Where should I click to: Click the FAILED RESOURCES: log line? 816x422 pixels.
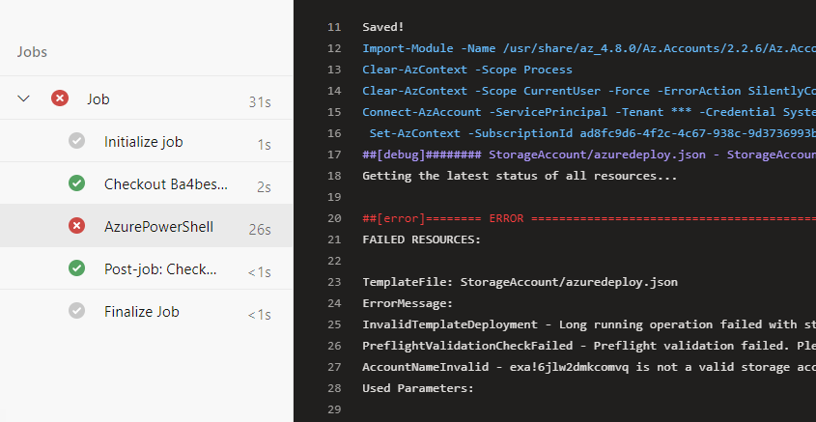pyautogui.click(x=422, y=239)
